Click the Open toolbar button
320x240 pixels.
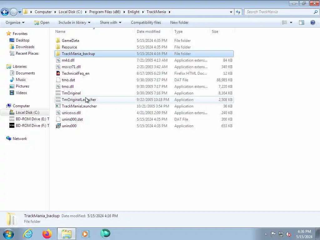tap(42, 22)
